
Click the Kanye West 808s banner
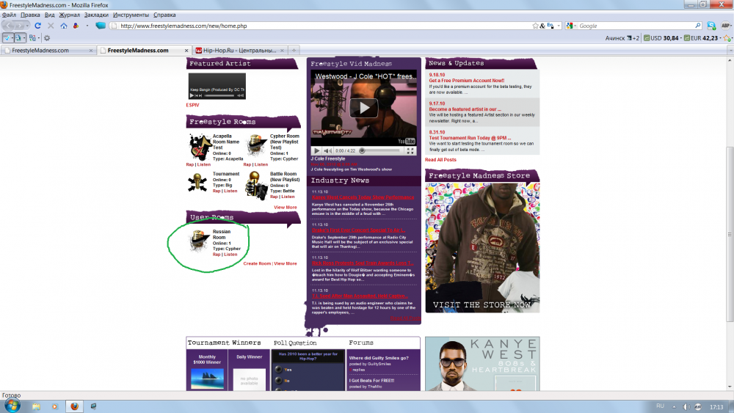coord(482,363)
